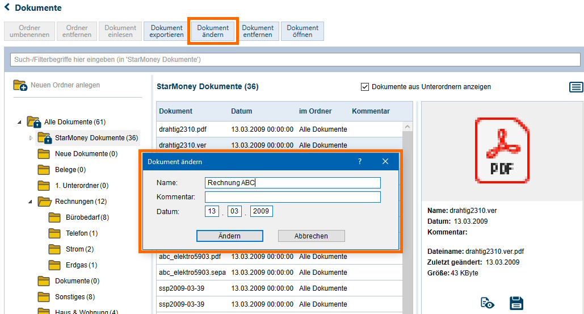Click the 1. Unterordner folder icon
This screenshot has height=314, width=584.
coord(44,186)
